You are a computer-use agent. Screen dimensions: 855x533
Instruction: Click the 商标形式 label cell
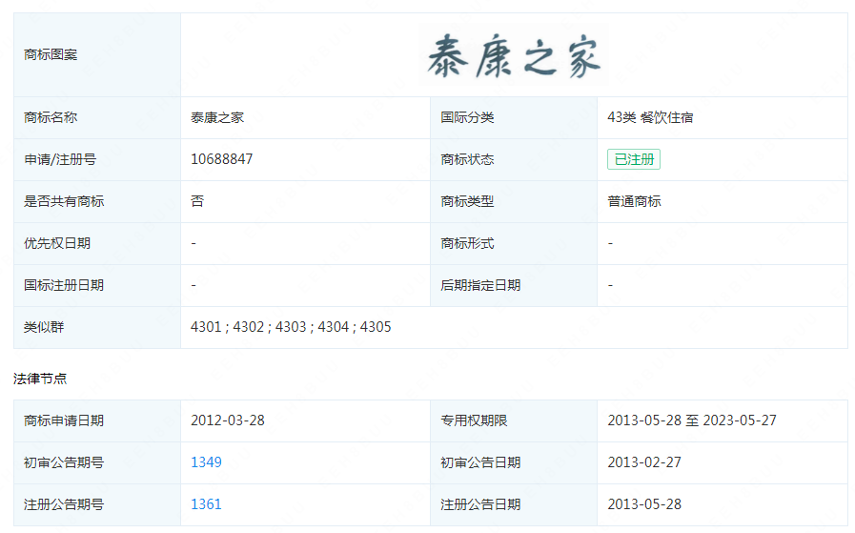coord(514,244)
